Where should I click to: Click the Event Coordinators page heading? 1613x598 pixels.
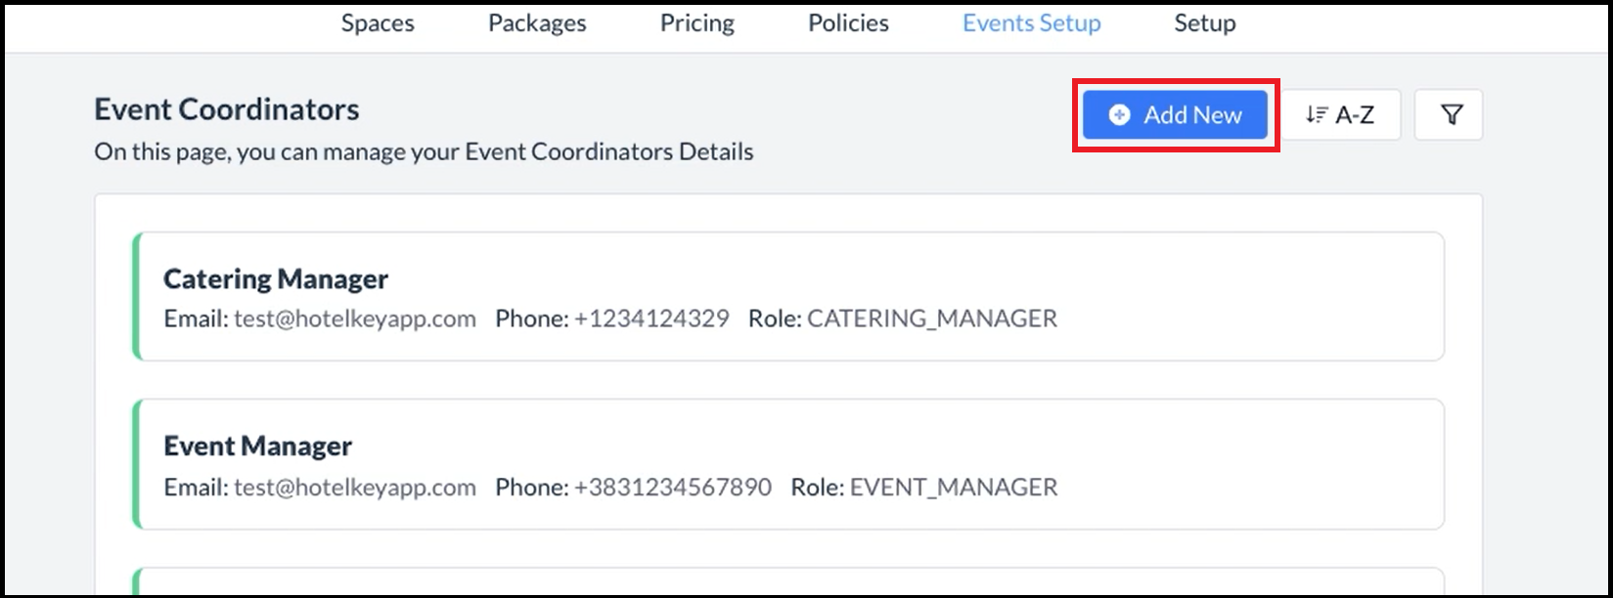[x=227, y=109]
